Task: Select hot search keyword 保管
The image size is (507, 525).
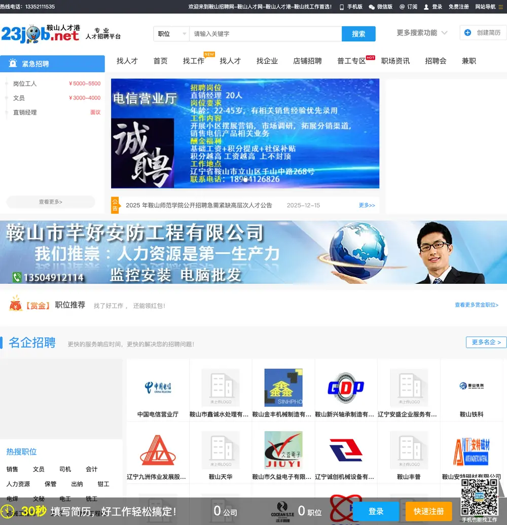Action: click(51, 484)
